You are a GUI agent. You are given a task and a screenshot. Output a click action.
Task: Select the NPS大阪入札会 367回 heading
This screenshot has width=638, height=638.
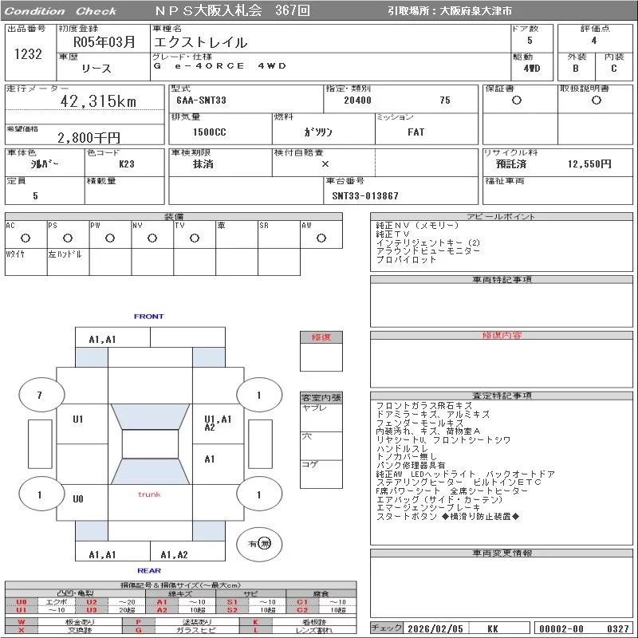[x=232, y=10]
